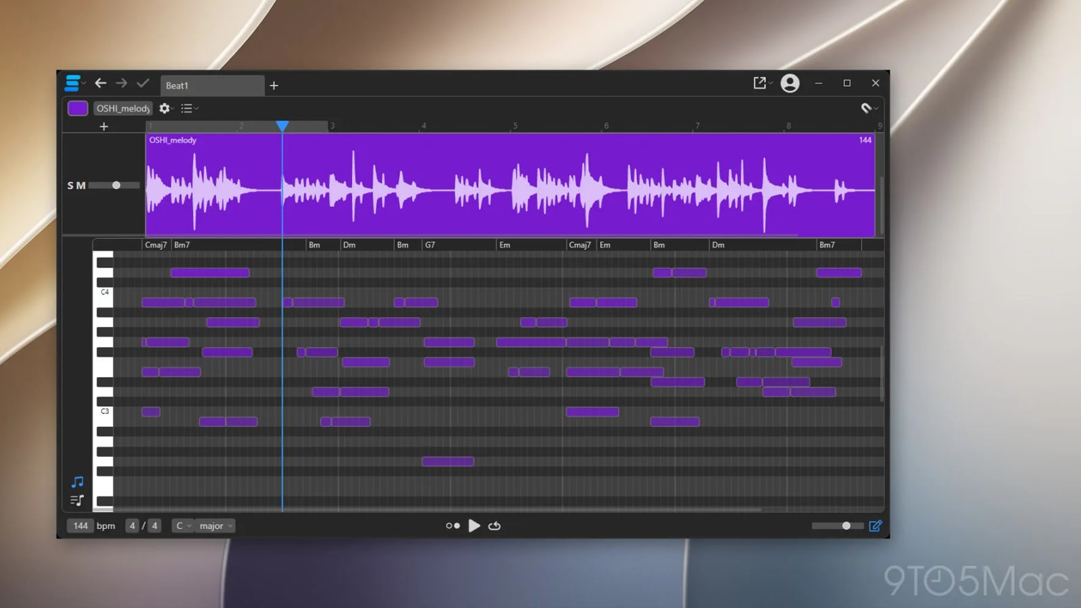
Task: Click the back arrow (undo)
Action: pyautogui.click(x=101, y=83)
